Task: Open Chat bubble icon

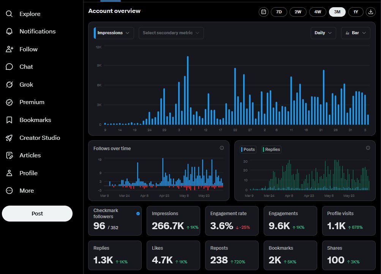Action: click(x=9, y=67)
